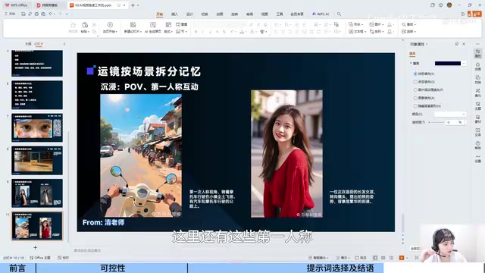Open the Animation ribbon tab
The width and height of the screenshot is (485, 273).
coord(220,14)
